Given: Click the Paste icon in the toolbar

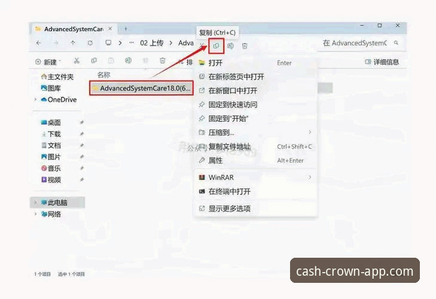Looking at the screenshot, I should pos(111,60).
